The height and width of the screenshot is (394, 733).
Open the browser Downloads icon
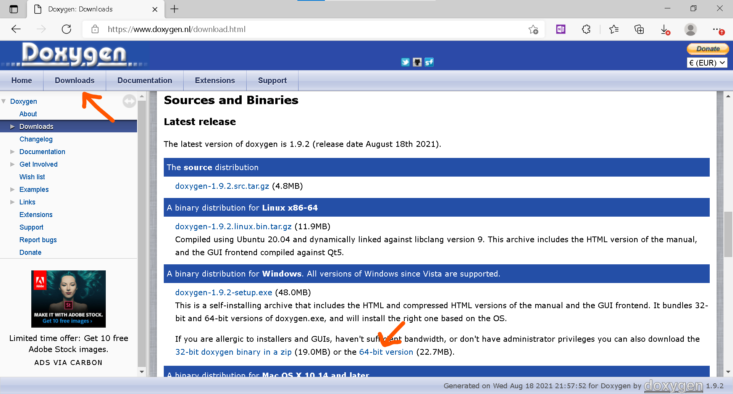click(665, 29)
